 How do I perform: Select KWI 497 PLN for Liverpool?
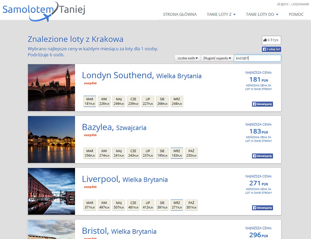click(x=104, y=205)
